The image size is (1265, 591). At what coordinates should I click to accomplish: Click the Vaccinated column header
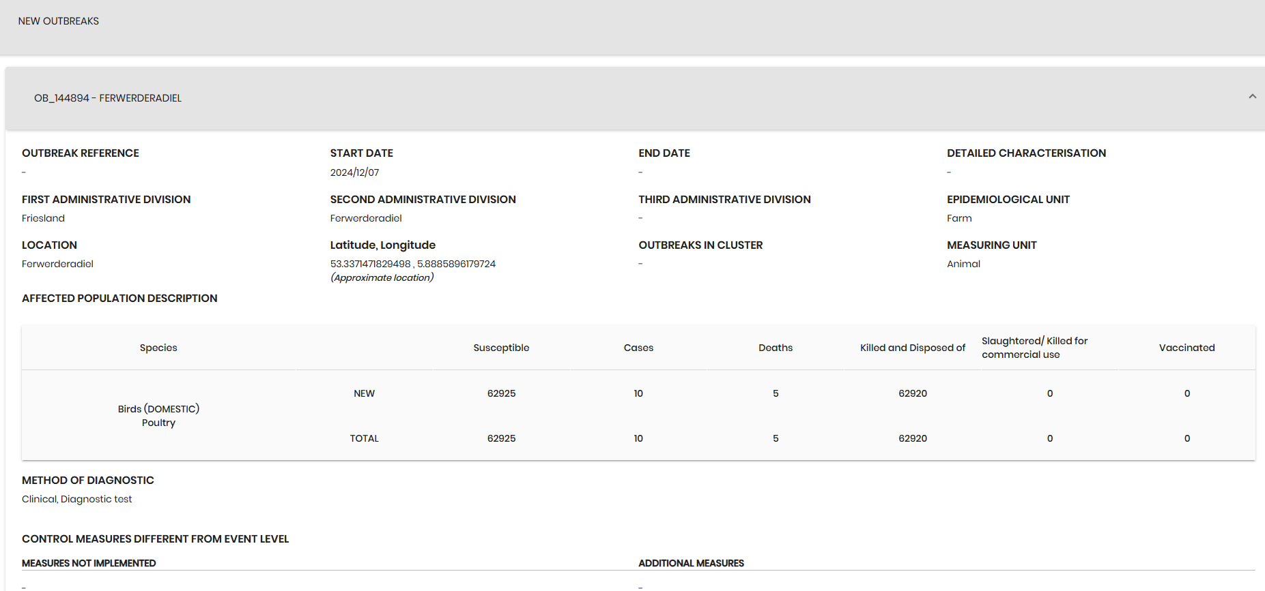pyautogui.click(x=1186, y=348)
